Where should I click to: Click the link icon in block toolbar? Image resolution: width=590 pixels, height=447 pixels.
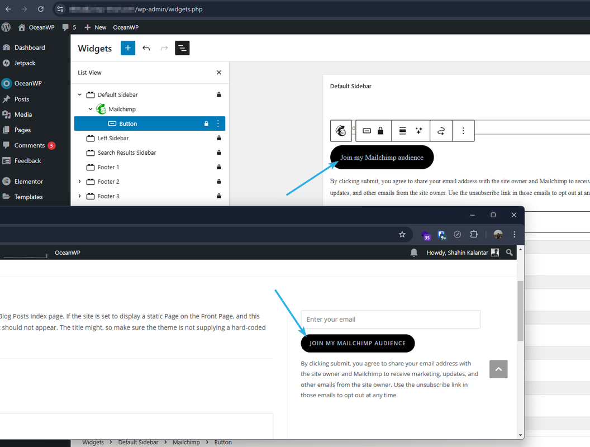(441, 131)
